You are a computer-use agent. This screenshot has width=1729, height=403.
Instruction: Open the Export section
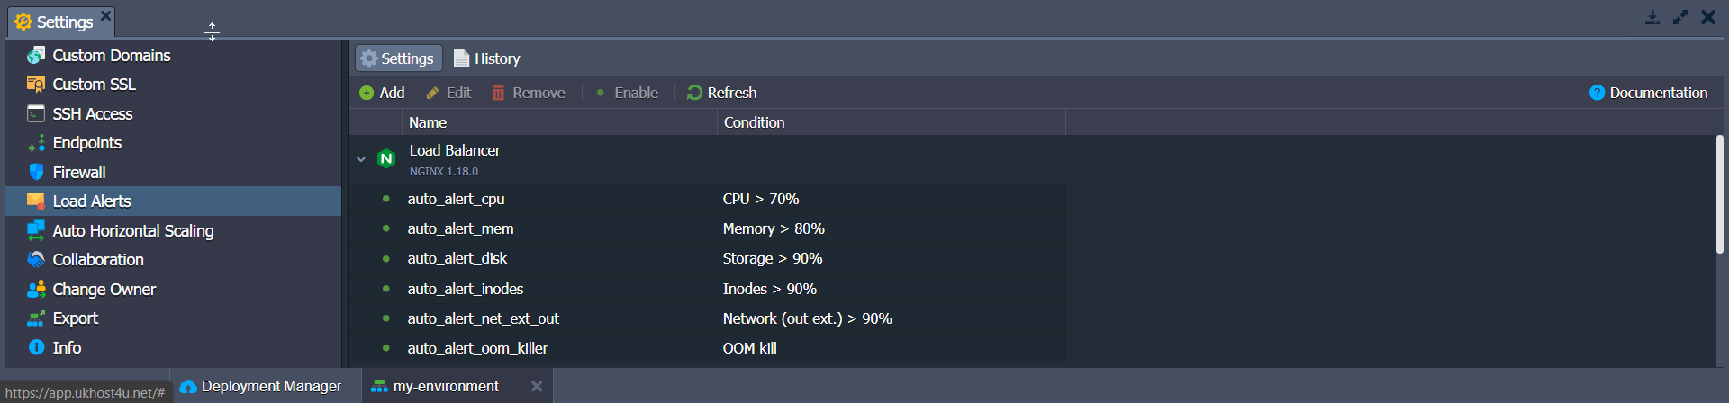tap(75, 318)
